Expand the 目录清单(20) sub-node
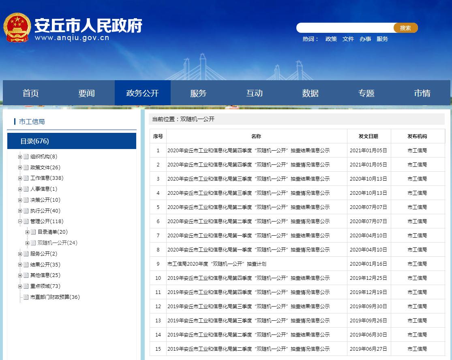This screenshot has height=360, width=452. point(27,232)
